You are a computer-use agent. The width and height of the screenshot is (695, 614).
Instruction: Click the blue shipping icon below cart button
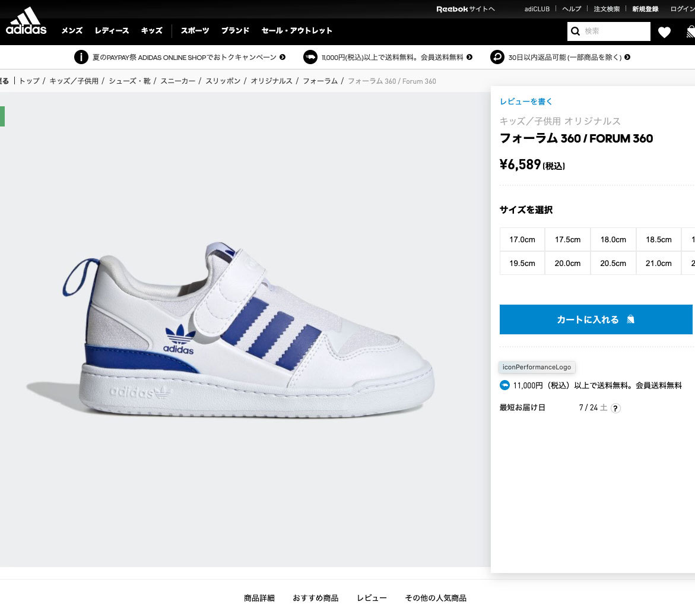(x=504, y=385)
